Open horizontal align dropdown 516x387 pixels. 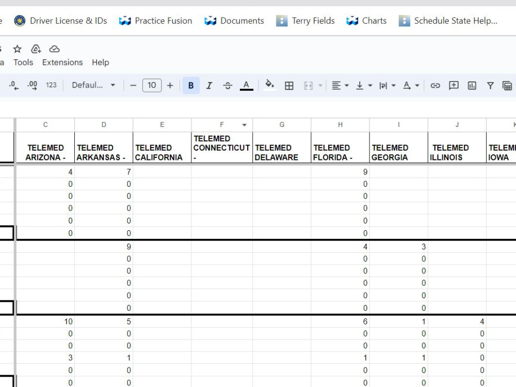340,86
